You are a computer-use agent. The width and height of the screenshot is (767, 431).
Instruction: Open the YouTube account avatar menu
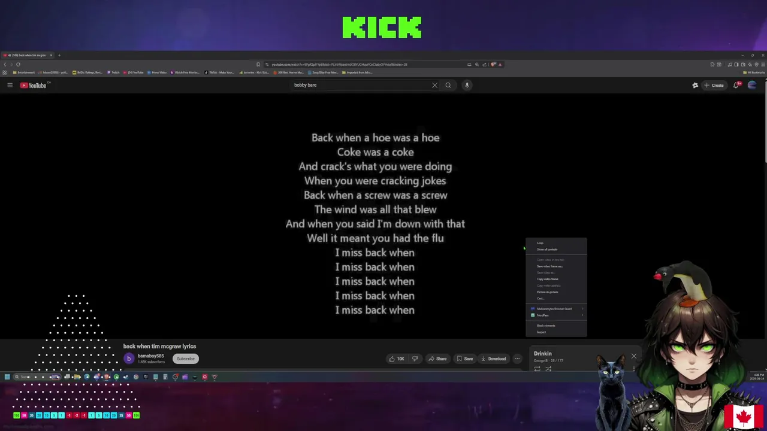tap(752, 85)
